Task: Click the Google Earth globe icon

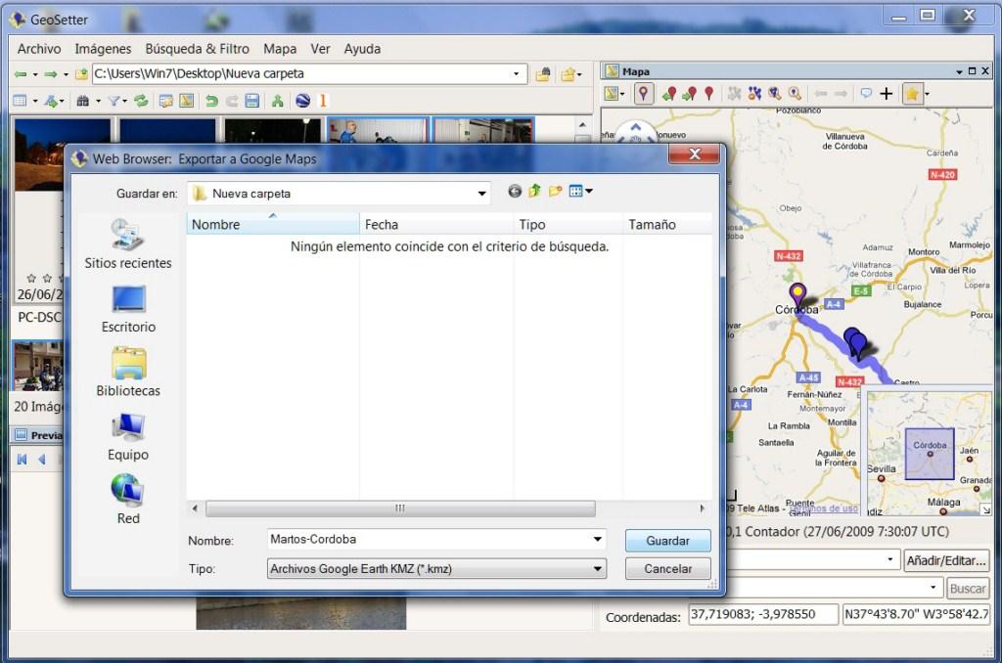Action: pyautogui.click(x=303, y=101)
